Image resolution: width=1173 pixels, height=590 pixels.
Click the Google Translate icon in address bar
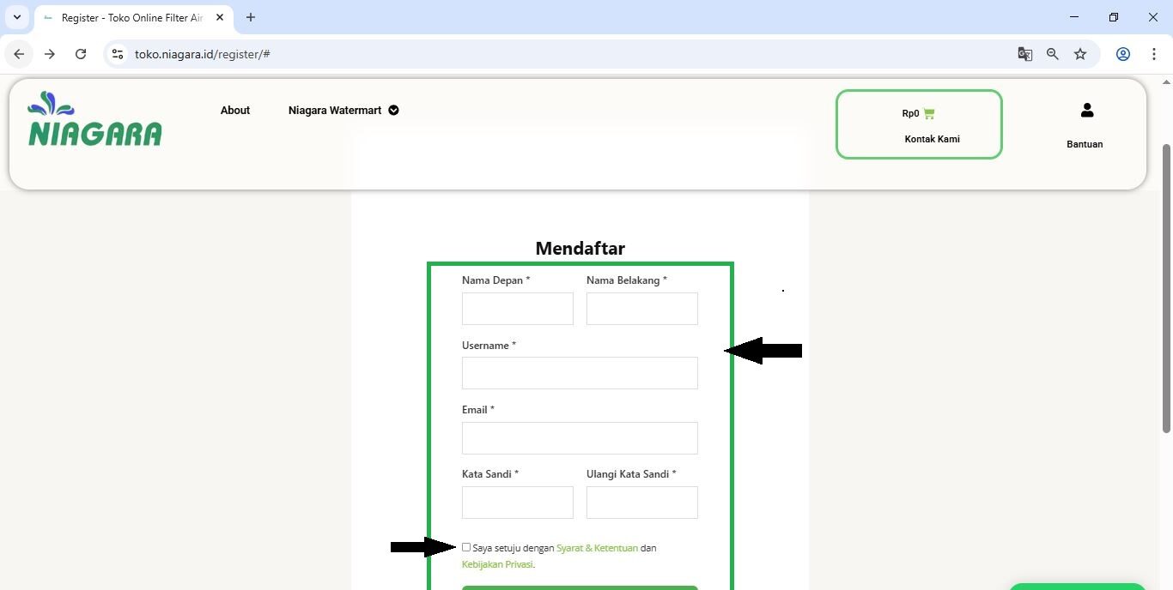pyautogui.click(x=1024, y=54)
